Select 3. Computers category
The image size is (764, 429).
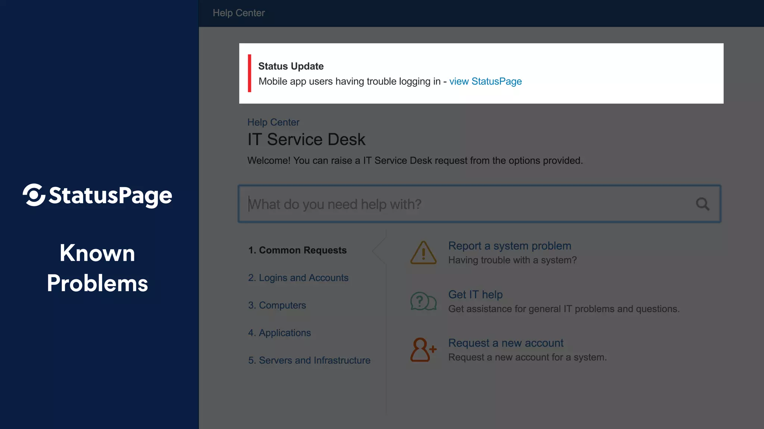click(x=277, y=305)
